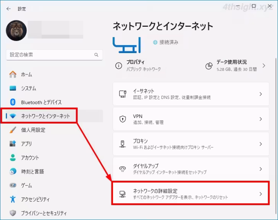Expand データ使用状況 chevron
Image resolution: width=278 pixels, height=220 pixels.
[264, 66]
